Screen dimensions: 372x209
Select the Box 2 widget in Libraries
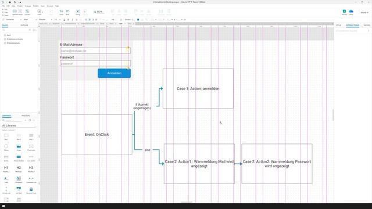19,136
